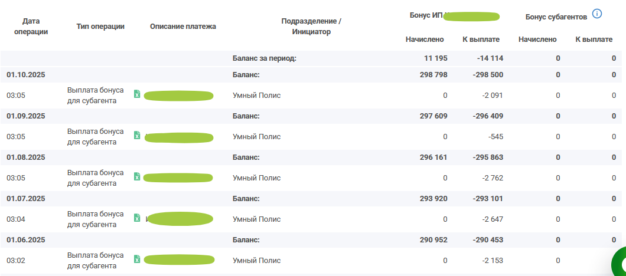Viewport: 626px width, 276px height.
Task: Click the Описание платежа column header
Action: 183,27
